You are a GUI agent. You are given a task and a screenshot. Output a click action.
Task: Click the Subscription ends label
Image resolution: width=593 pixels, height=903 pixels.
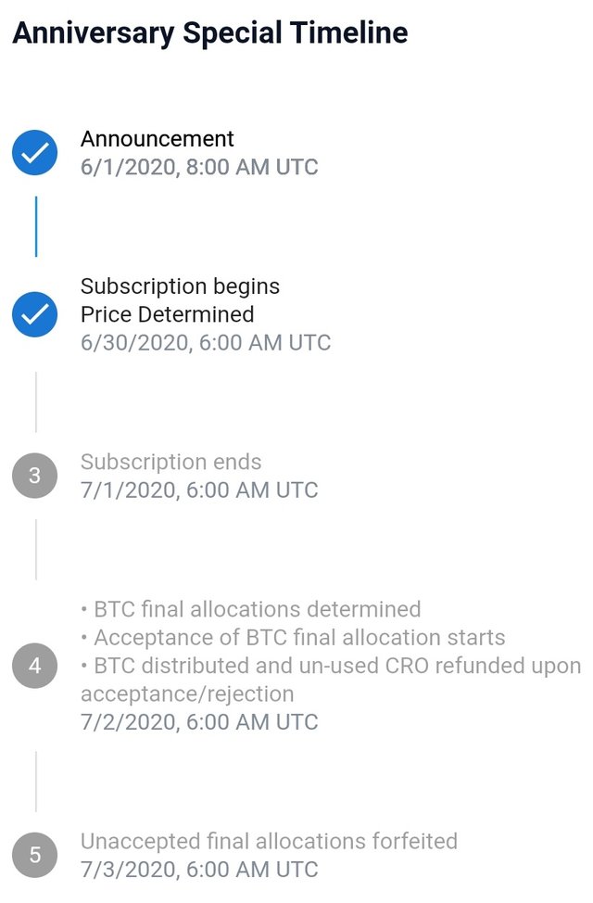171,462
